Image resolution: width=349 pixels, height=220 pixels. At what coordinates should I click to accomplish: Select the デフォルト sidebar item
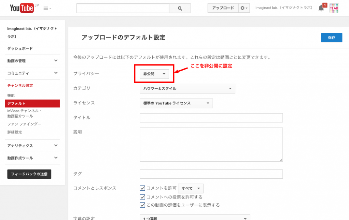[x=32, y=104]
